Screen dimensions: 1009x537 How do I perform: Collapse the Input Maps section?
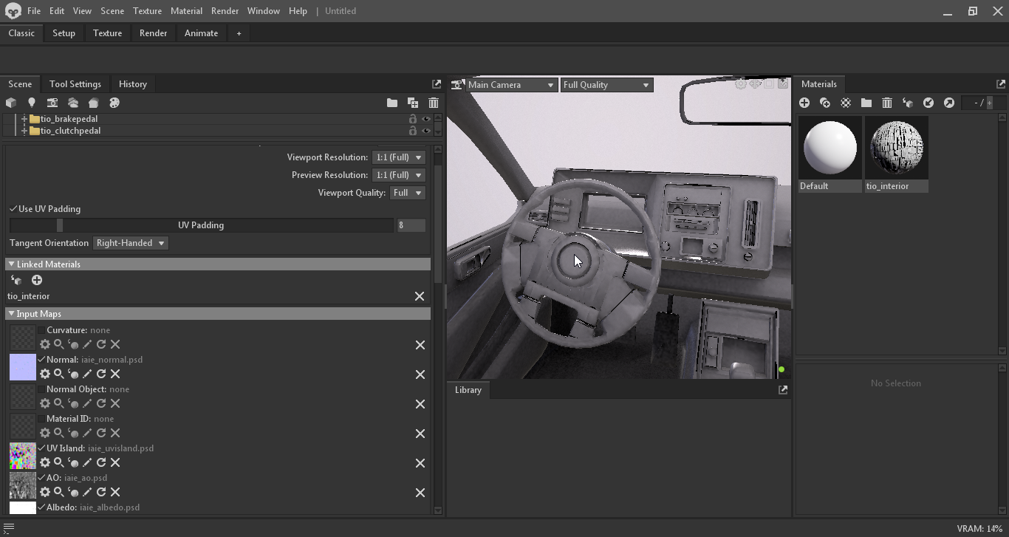point(11,314)
